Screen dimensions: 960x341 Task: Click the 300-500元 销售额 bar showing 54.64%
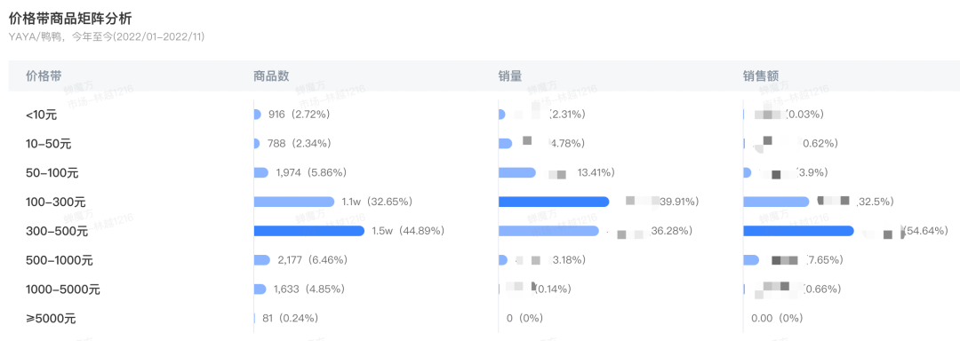798,231
